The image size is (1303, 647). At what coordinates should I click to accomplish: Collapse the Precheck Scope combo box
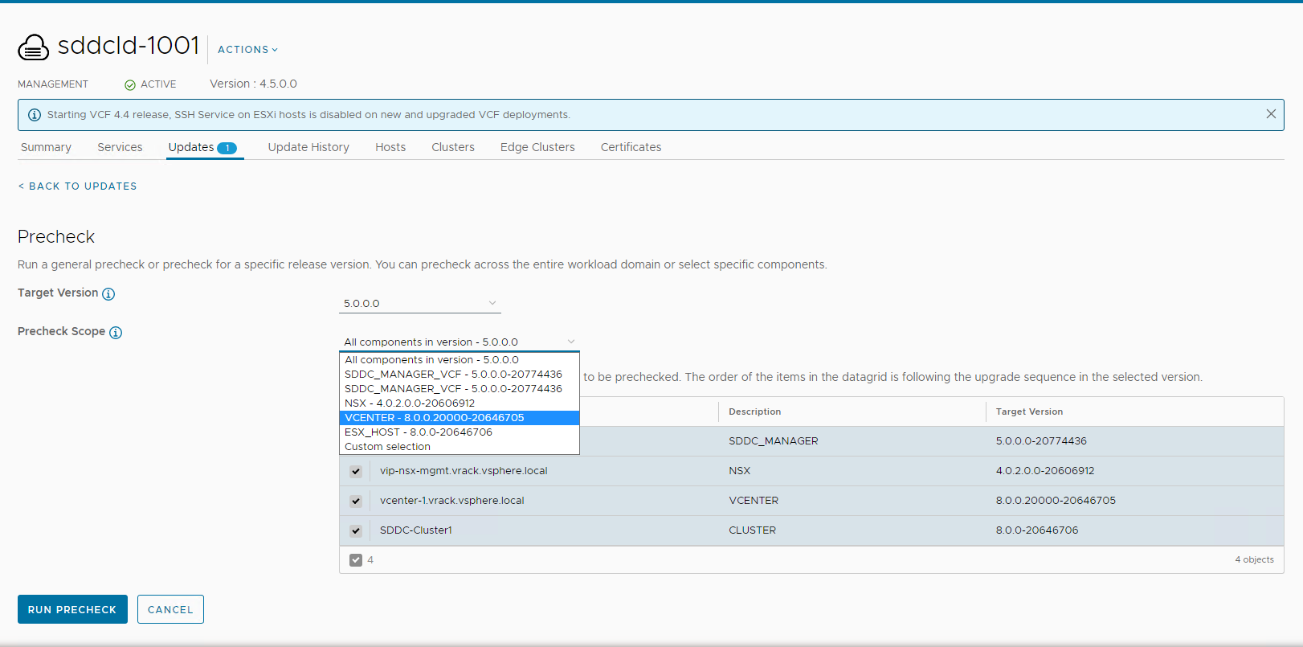460,342
